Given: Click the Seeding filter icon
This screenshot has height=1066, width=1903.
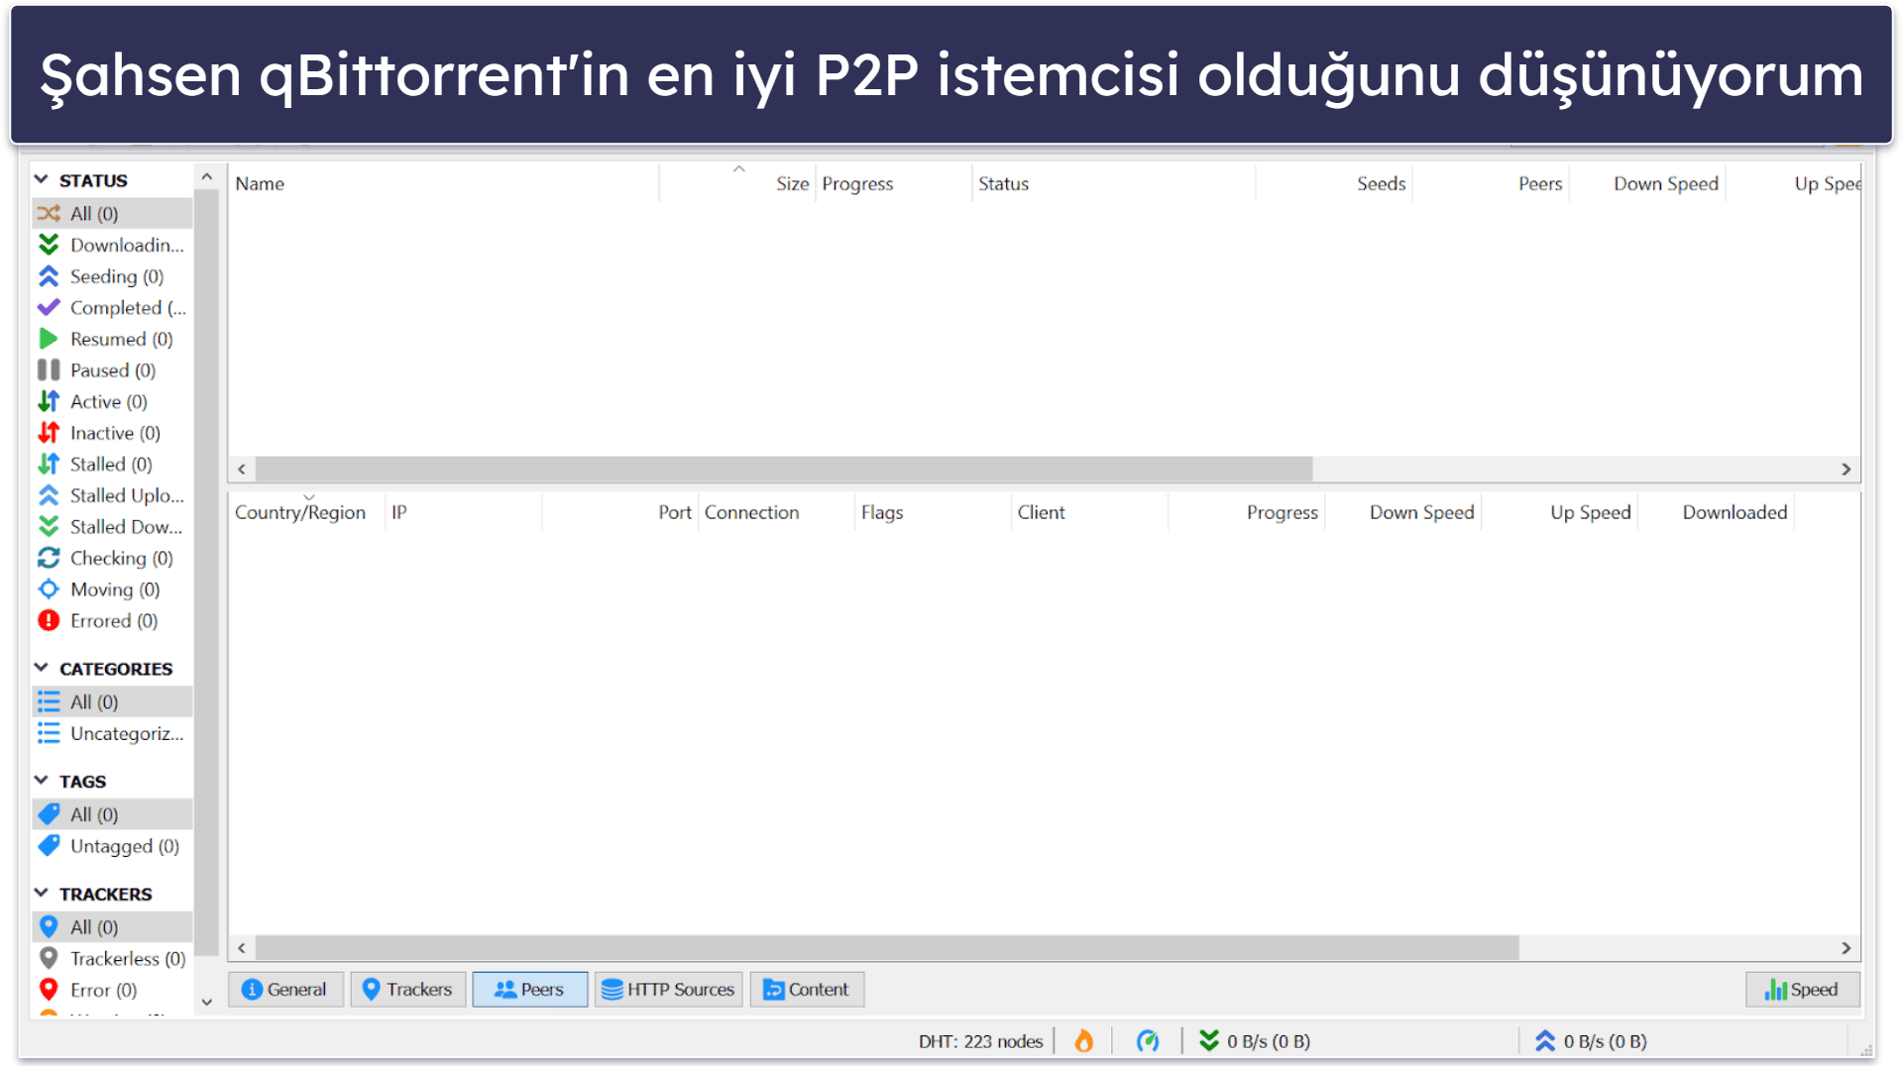Looking at the screenshot, I should tap(49, 276).
